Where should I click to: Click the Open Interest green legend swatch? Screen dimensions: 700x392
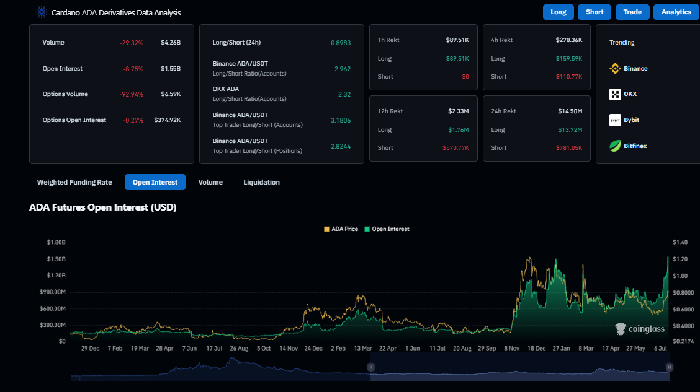367,229
